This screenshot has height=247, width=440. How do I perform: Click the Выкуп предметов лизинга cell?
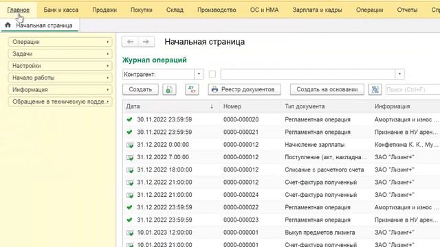coord(320,233)
